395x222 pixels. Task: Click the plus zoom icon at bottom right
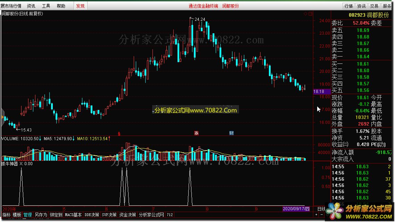(316, 215)
